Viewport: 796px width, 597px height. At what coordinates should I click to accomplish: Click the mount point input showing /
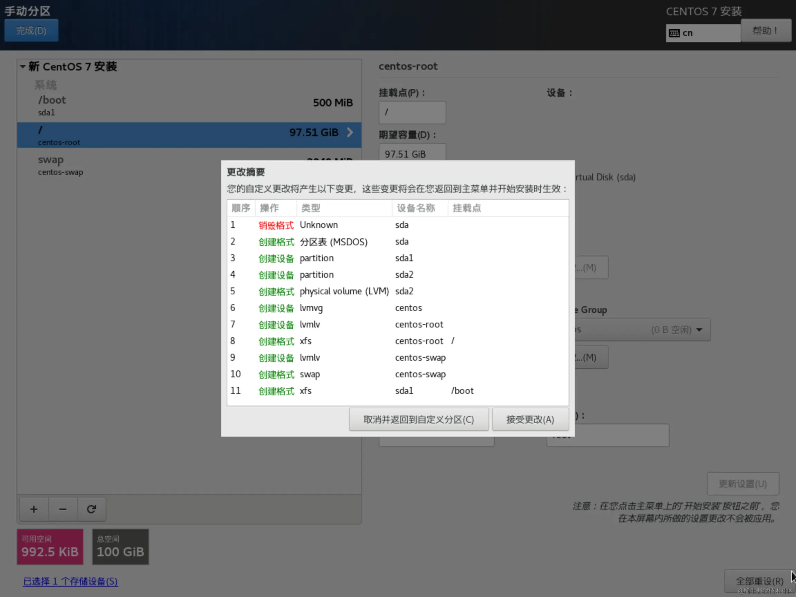[x=412, y=112]
